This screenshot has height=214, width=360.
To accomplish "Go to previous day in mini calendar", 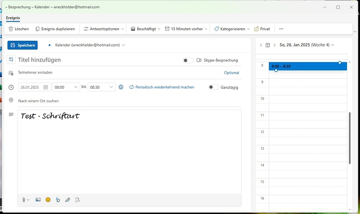I will click(261, 45).
